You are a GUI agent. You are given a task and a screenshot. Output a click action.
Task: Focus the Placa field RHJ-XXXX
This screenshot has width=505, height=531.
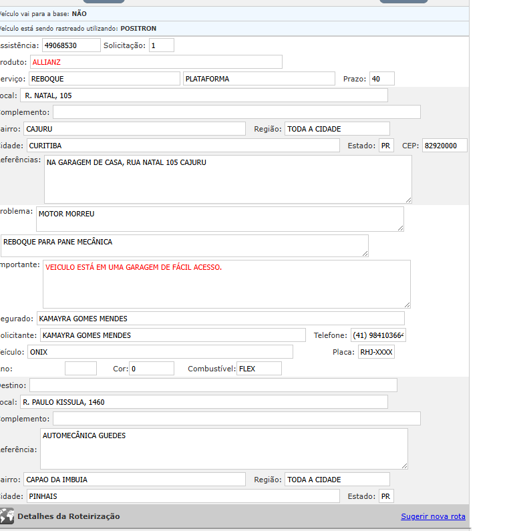coord(376,351)
